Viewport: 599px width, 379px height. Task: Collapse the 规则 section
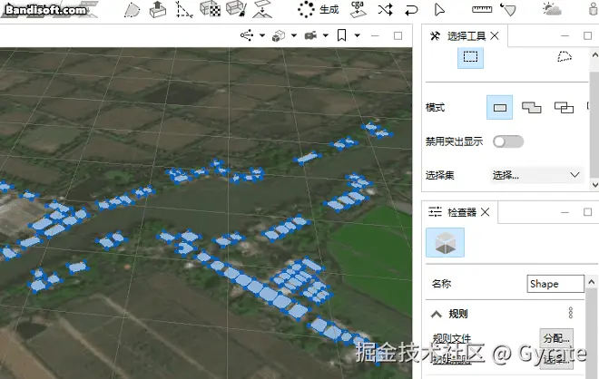tap(435, 314)
